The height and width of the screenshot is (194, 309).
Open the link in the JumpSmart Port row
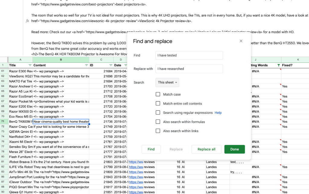tap(136, 177)
